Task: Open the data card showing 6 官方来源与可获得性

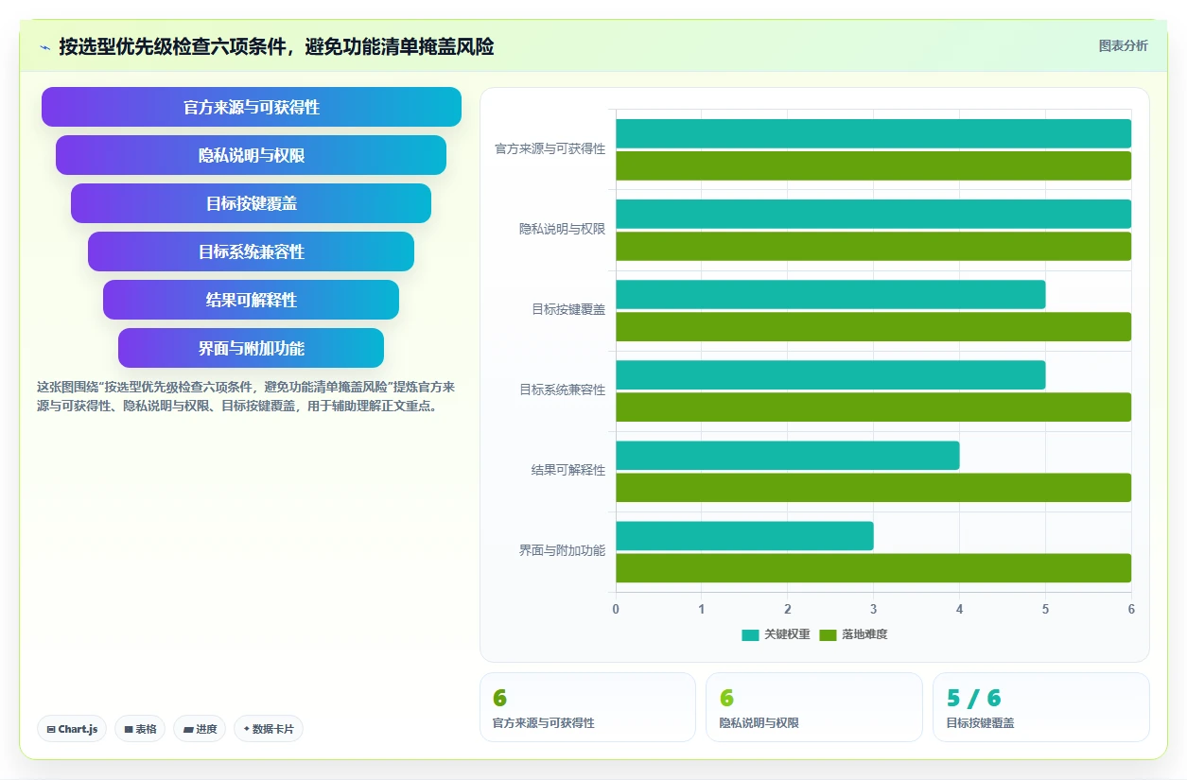Action: click(x=587, y=707)
